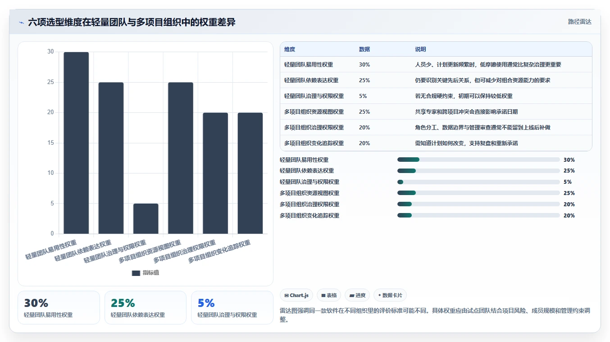610x342 pixels.
Task: Click the progress list label 多项目组织变化追踪权重
Action: 310,215
